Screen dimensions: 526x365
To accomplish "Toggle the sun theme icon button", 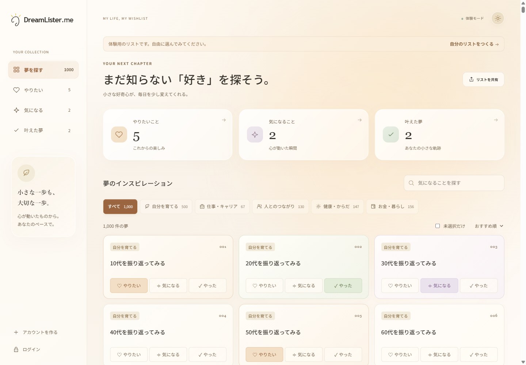I will point(498,18).
